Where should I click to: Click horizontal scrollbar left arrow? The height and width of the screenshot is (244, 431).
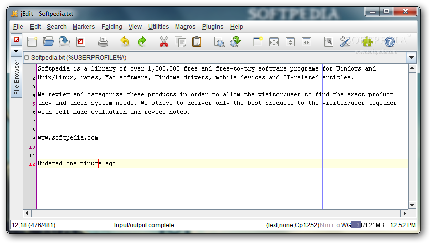coord(27,213)
